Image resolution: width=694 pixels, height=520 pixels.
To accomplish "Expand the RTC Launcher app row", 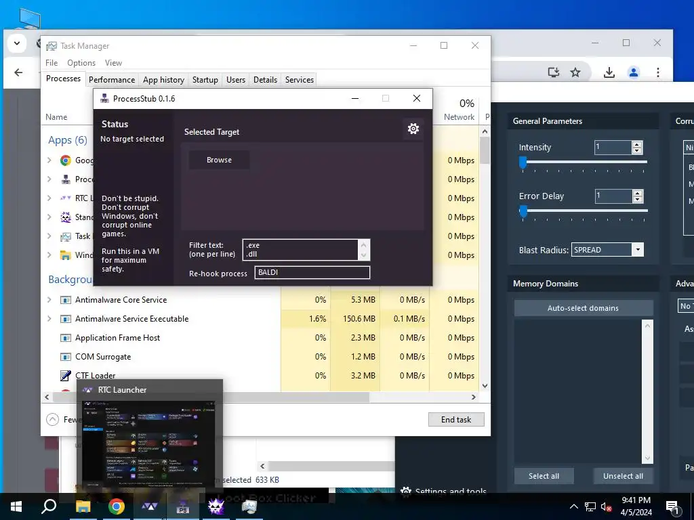I will click(x=49, y=198).
